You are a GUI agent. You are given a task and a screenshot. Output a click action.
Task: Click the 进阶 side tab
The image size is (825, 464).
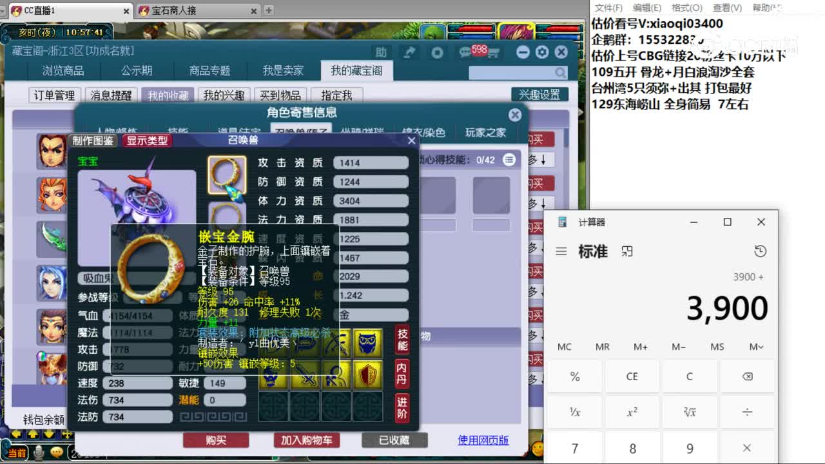[402, 407]
